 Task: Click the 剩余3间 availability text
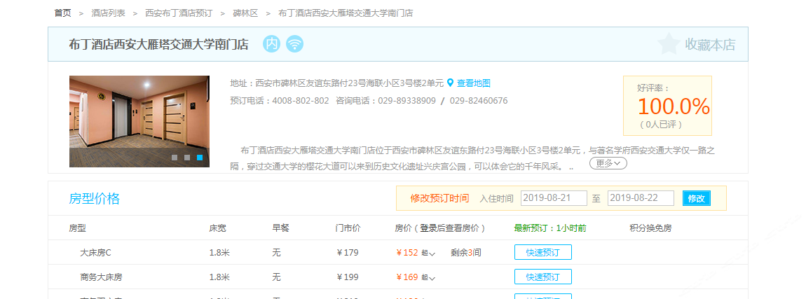[465, 252]
